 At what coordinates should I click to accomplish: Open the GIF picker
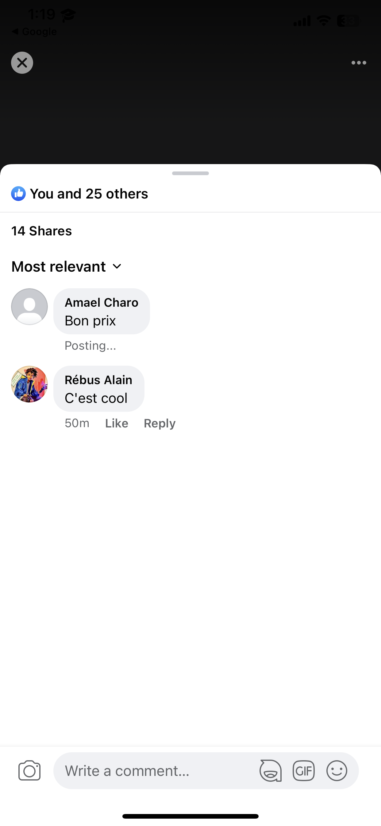tap(303, 770)
